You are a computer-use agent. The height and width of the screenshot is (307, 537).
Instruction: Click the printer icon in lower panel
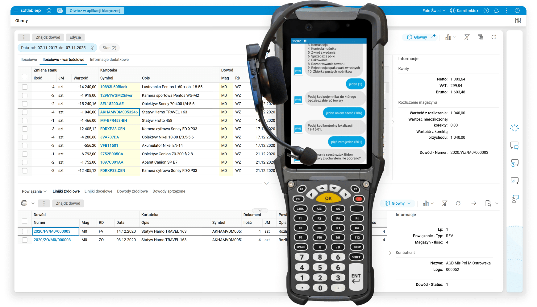24,203
